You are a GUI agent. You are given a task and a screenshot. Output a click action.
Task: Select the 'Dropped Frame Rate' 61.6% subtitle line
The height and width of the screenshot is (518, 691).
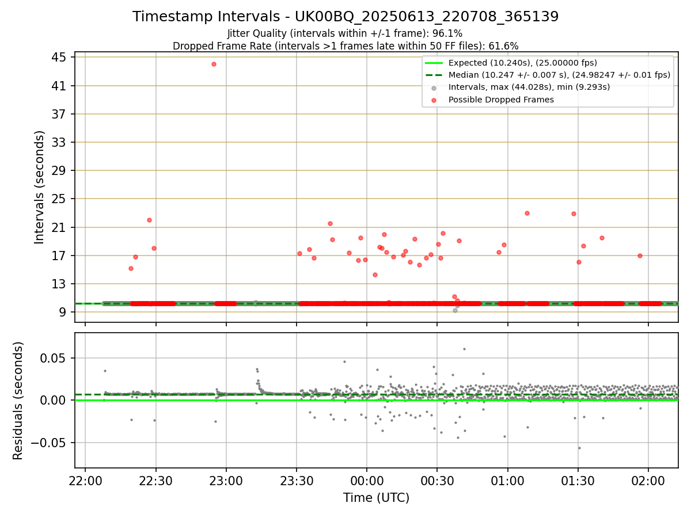(x=345, y=46)
